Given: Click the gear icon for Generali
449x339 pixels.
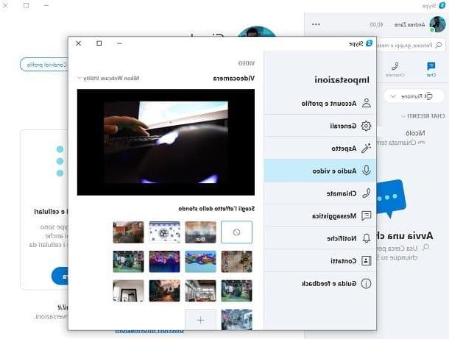Looking at the screenshot, I should tap(366, 126).
